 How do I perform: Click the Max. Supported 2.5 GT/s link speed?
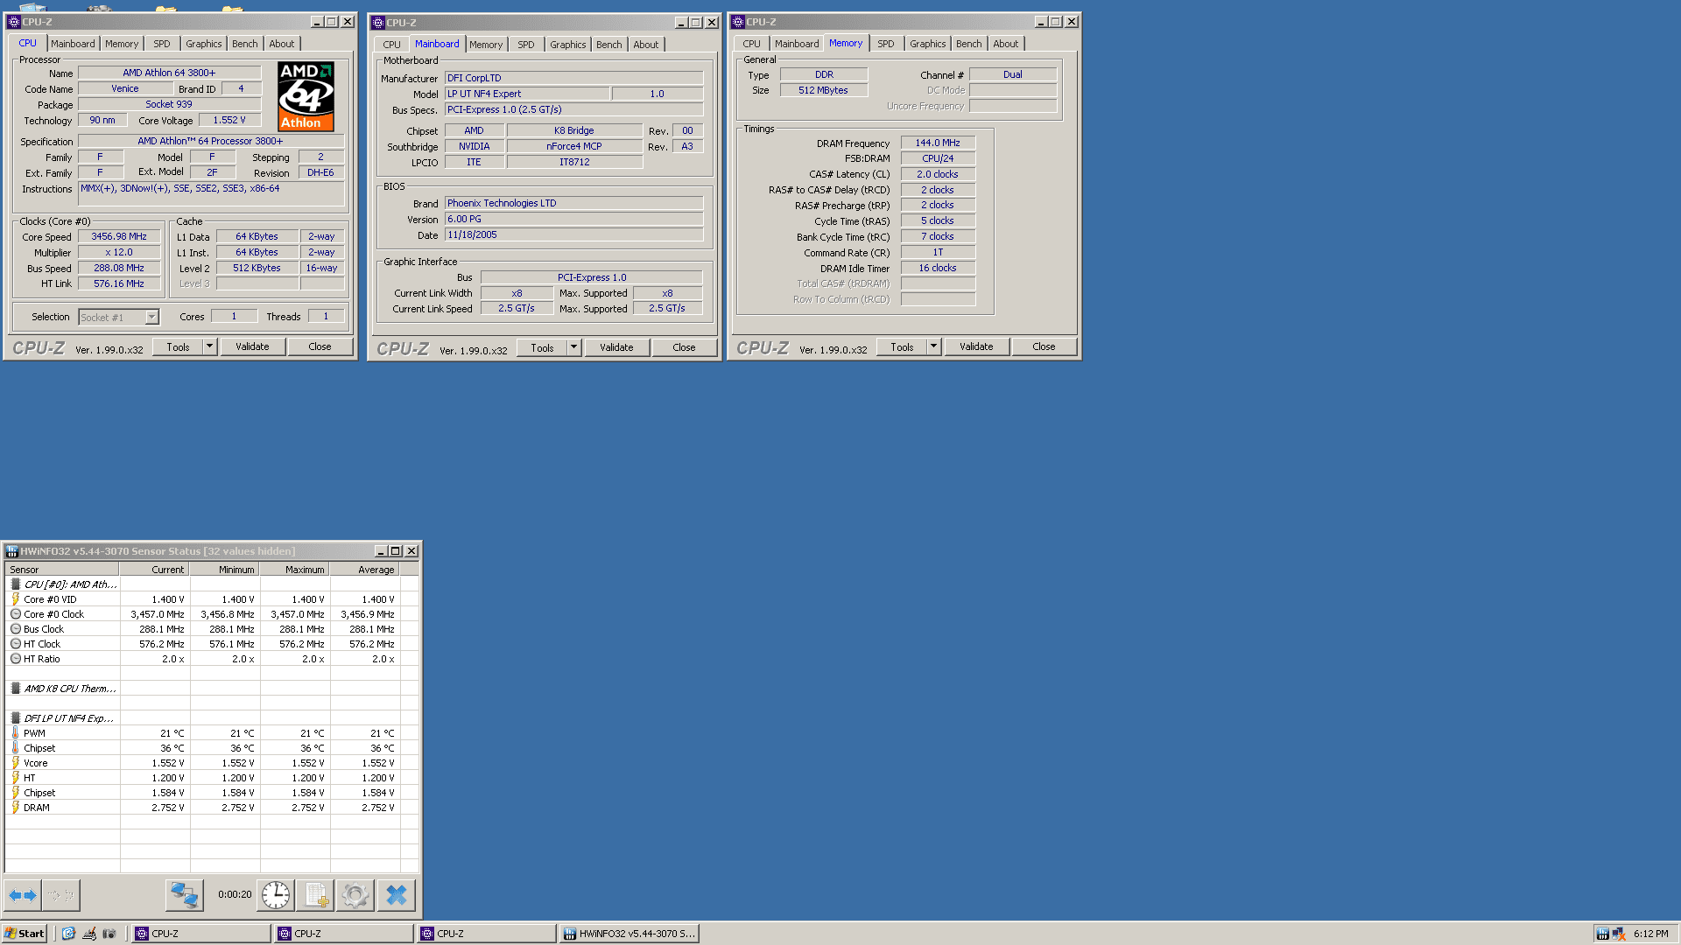667,308
